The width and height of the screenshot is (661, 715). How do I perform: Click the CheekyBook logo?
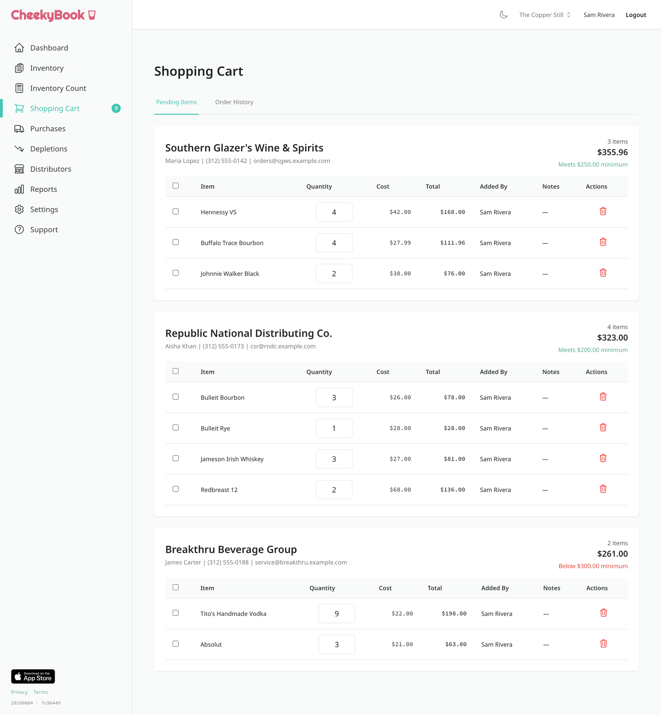(x=53, y=15)
